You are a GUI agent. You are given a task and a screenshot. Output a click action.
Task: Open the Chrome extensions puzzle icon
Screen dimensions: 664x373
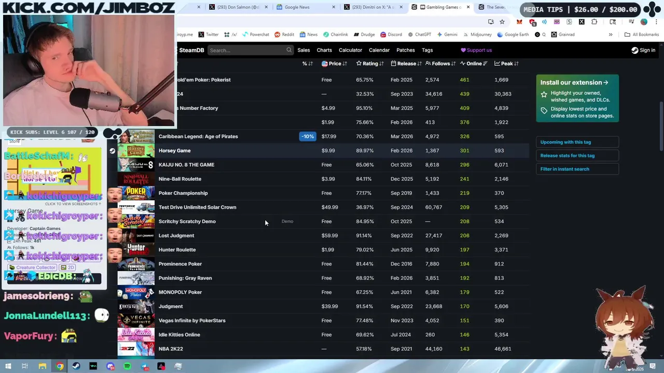click(594, 22)
